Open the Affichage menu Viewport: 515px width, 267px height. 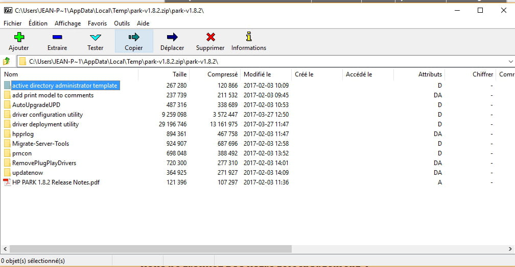(x=67, y=23)
